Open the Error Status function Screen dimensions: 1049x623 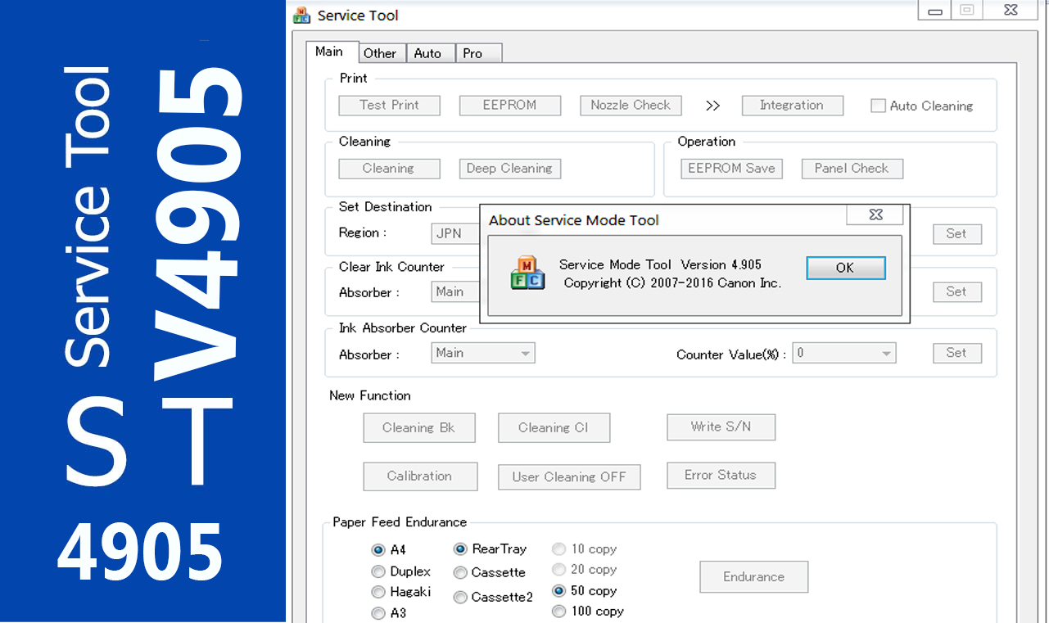click(x=721, y=475)
